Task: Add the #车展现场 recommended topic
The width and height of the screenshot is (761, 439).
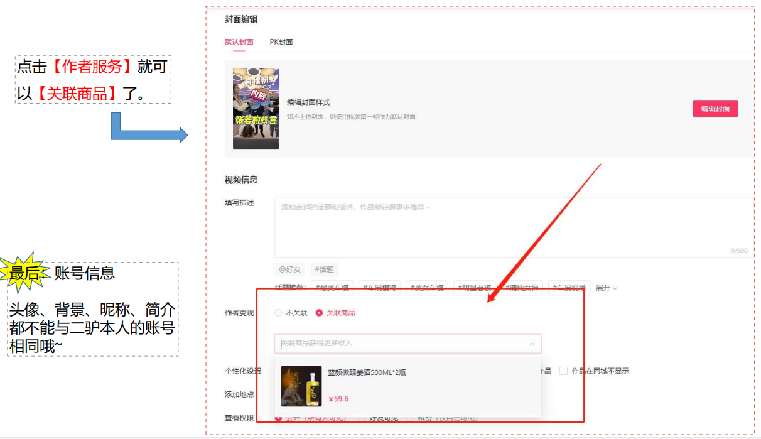Action: click(569, 288)
